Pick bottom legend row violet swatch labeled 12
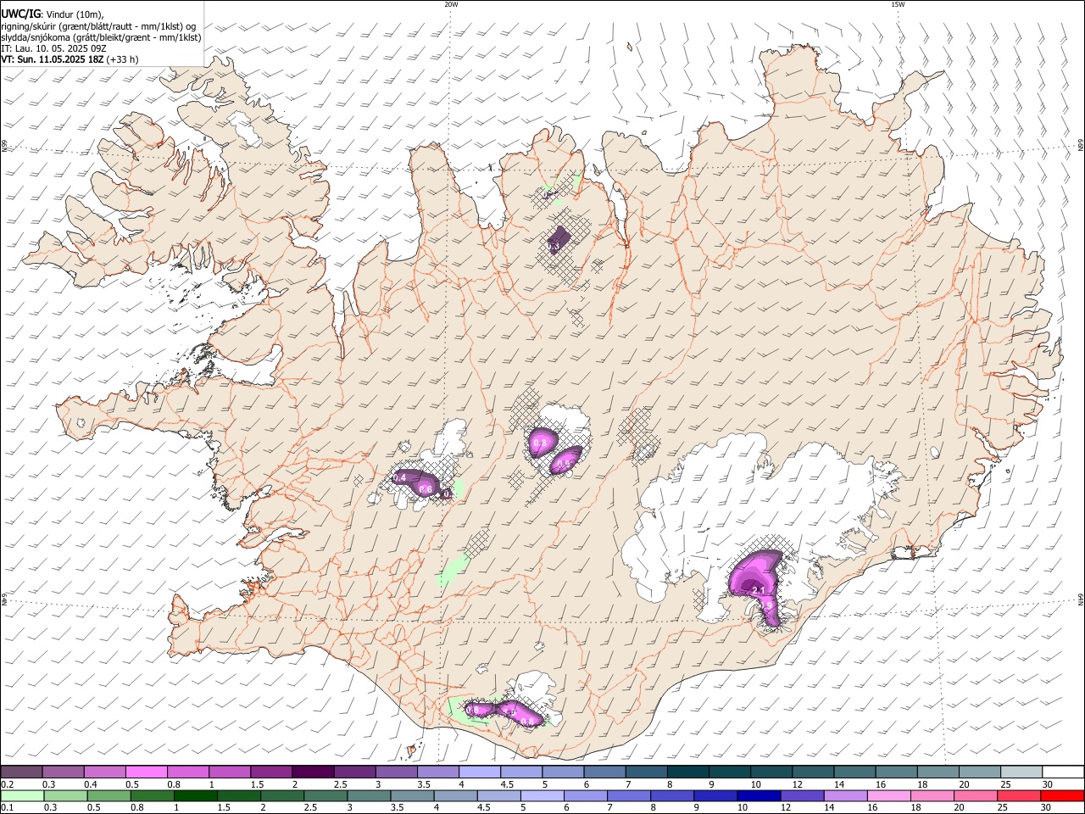The width and height of the screenshot is (1085, 814). pyautogui.click(x=801, y=795)
